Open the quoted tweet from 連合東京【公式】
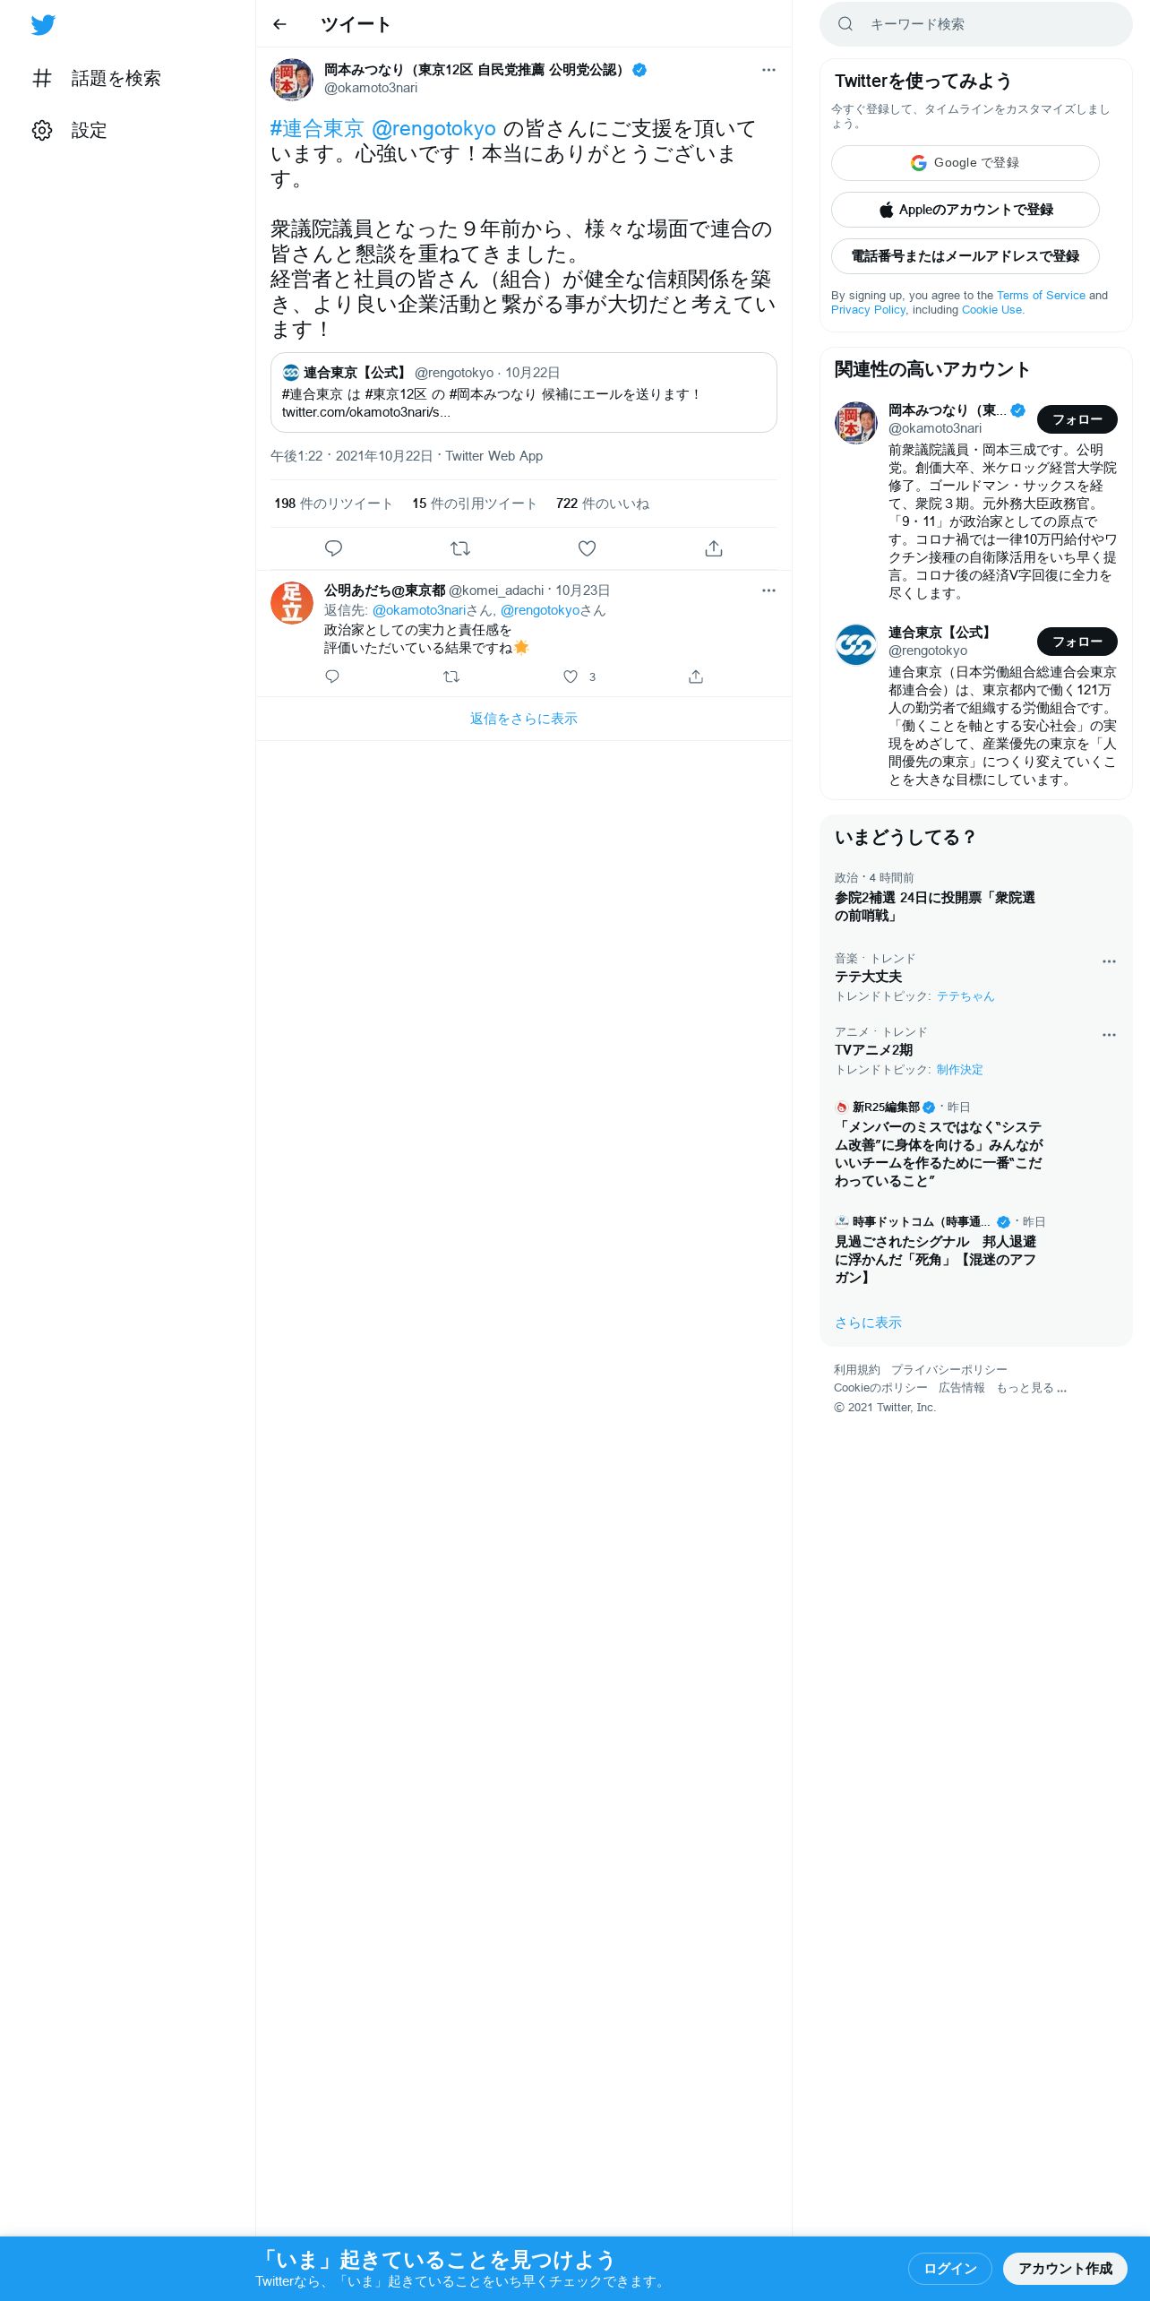 click(x=524, y=392)
